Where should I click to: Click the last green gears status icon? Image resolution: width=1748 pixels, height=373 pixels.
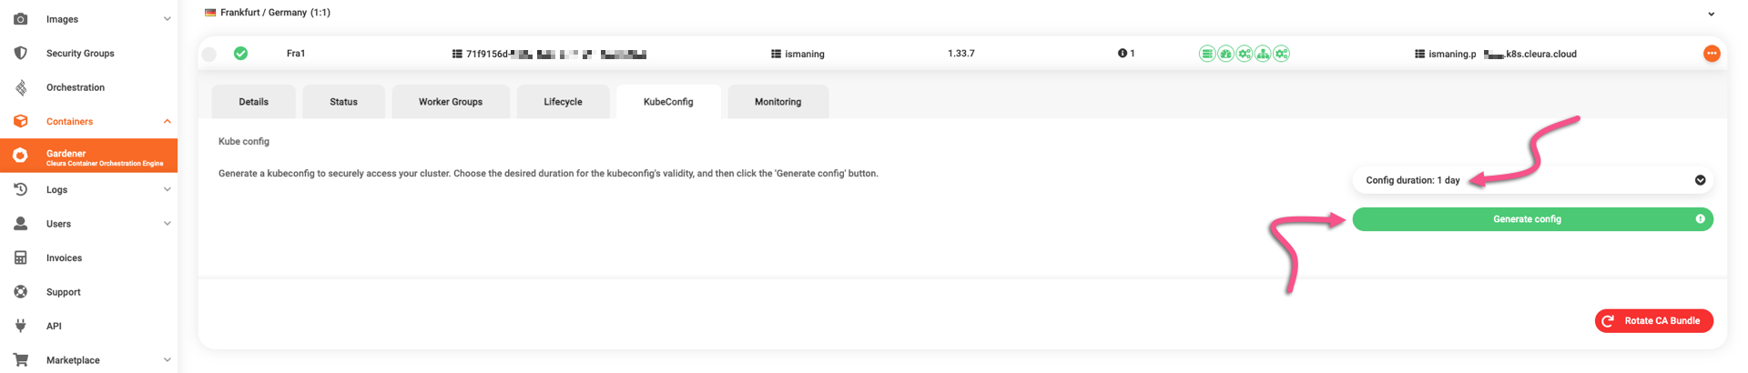(1281, 54)
